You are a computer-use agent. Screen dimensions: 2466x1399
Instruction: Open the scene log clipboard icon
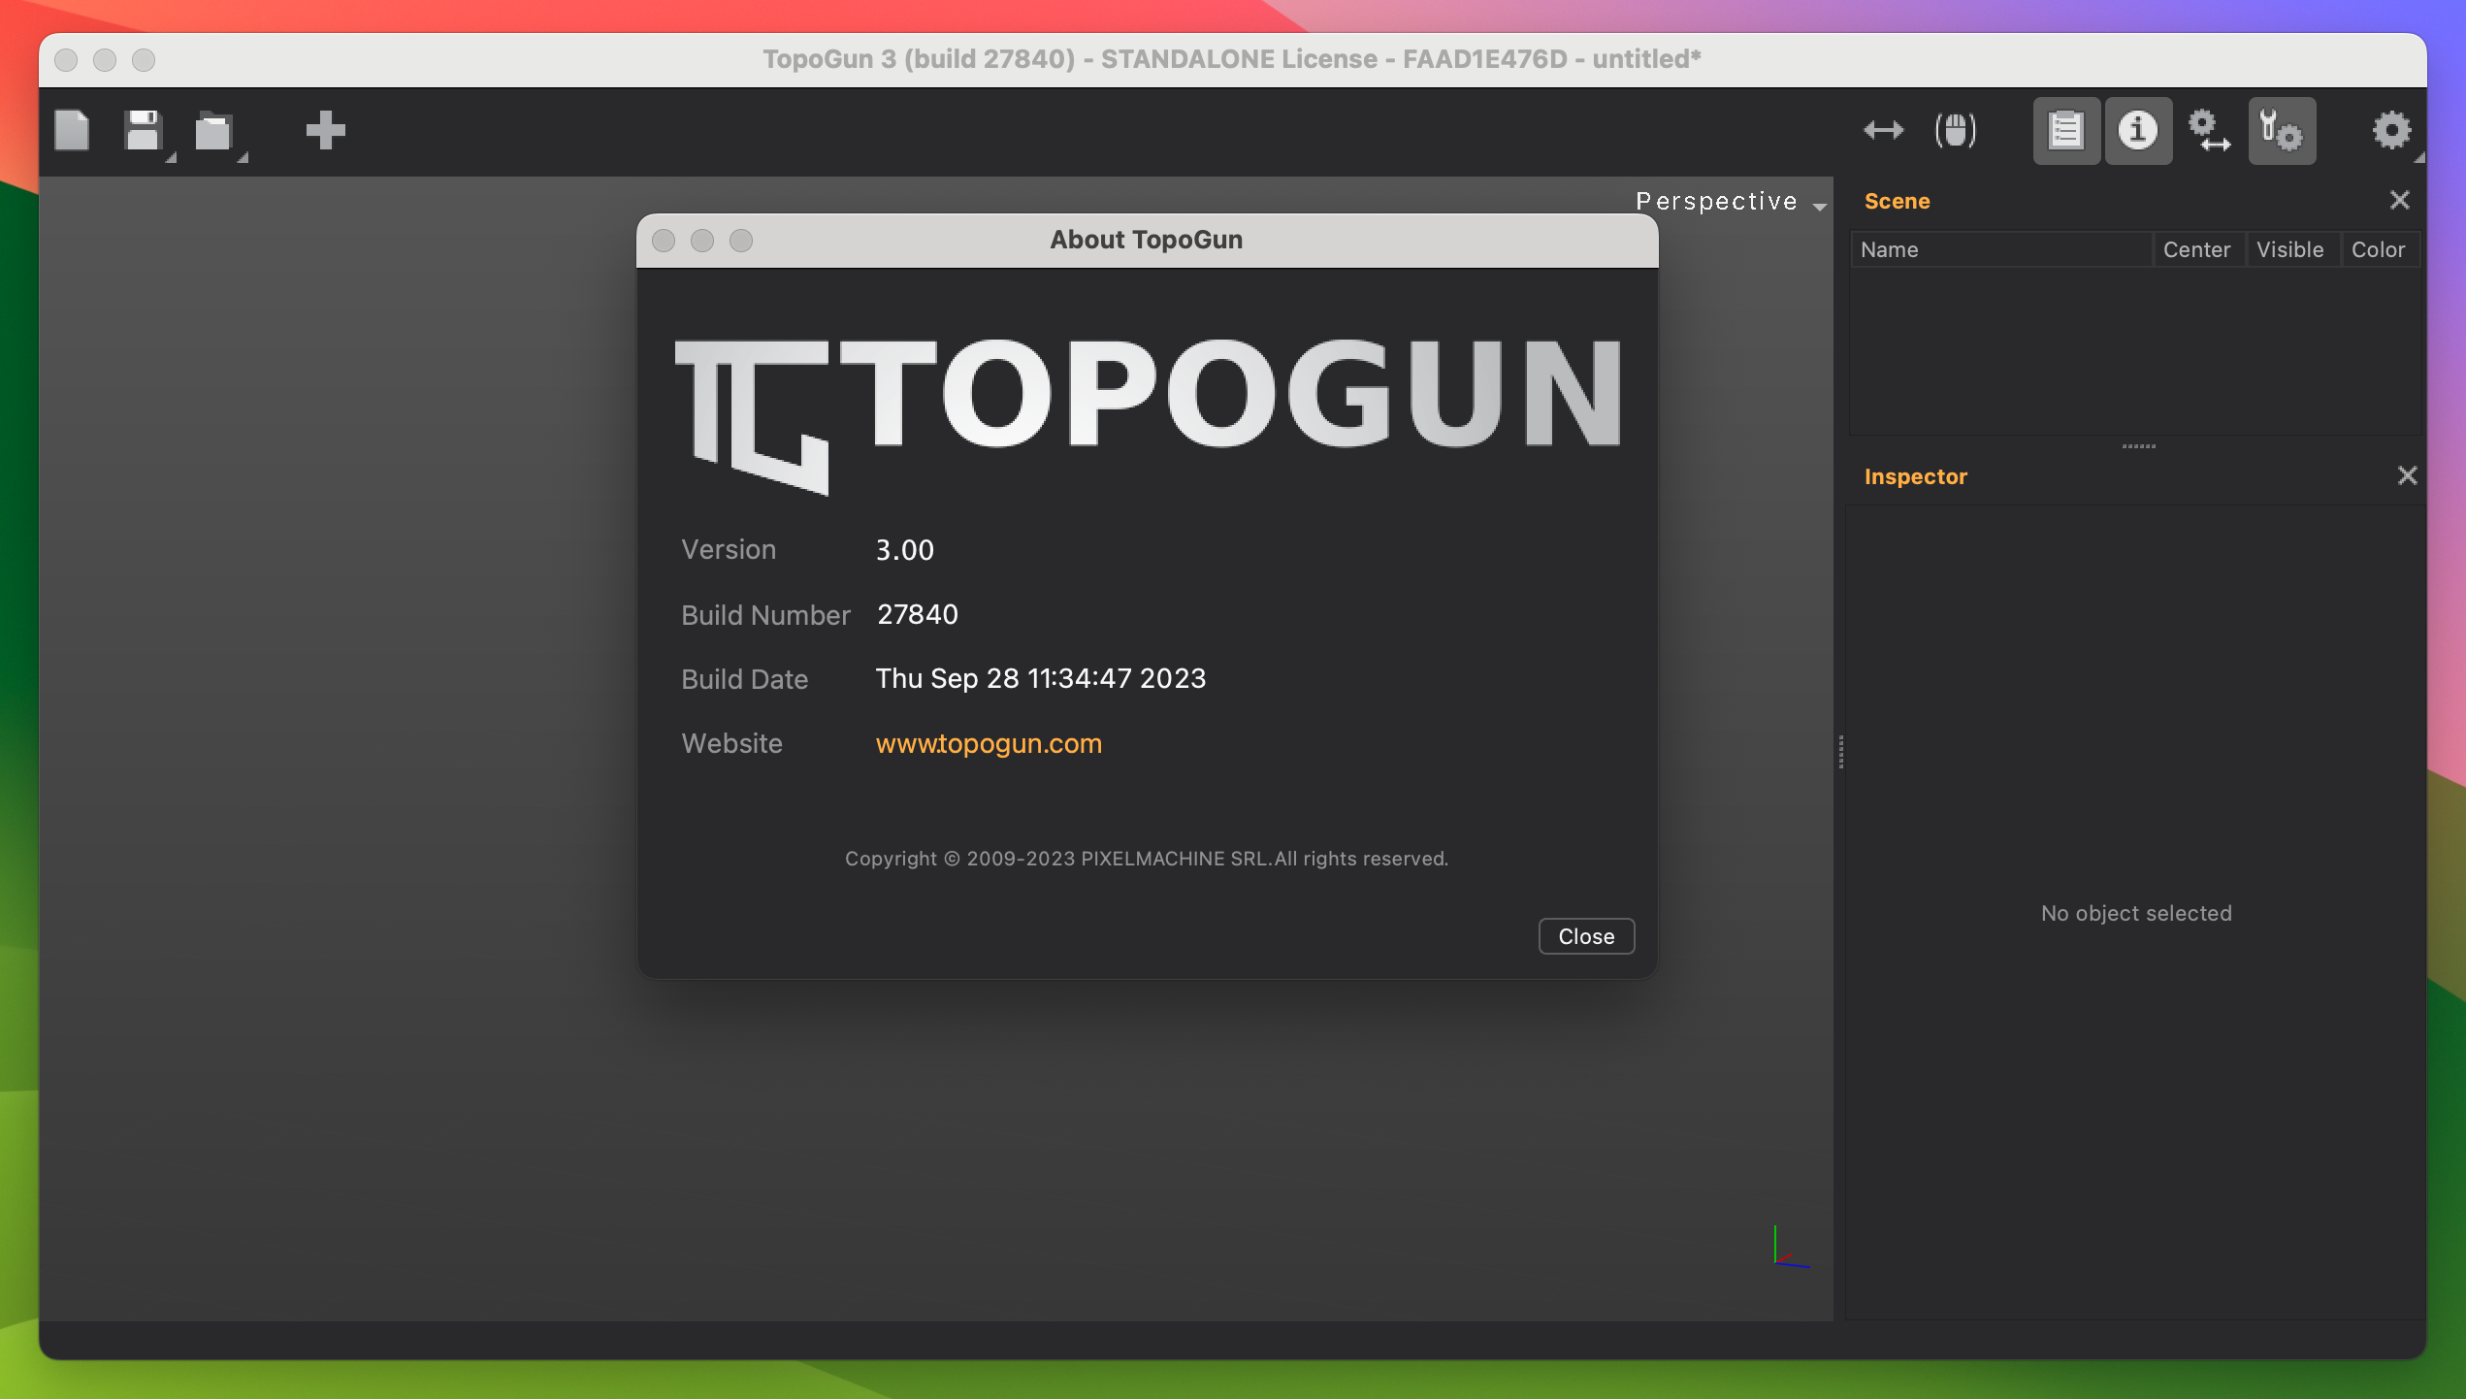2066,130
